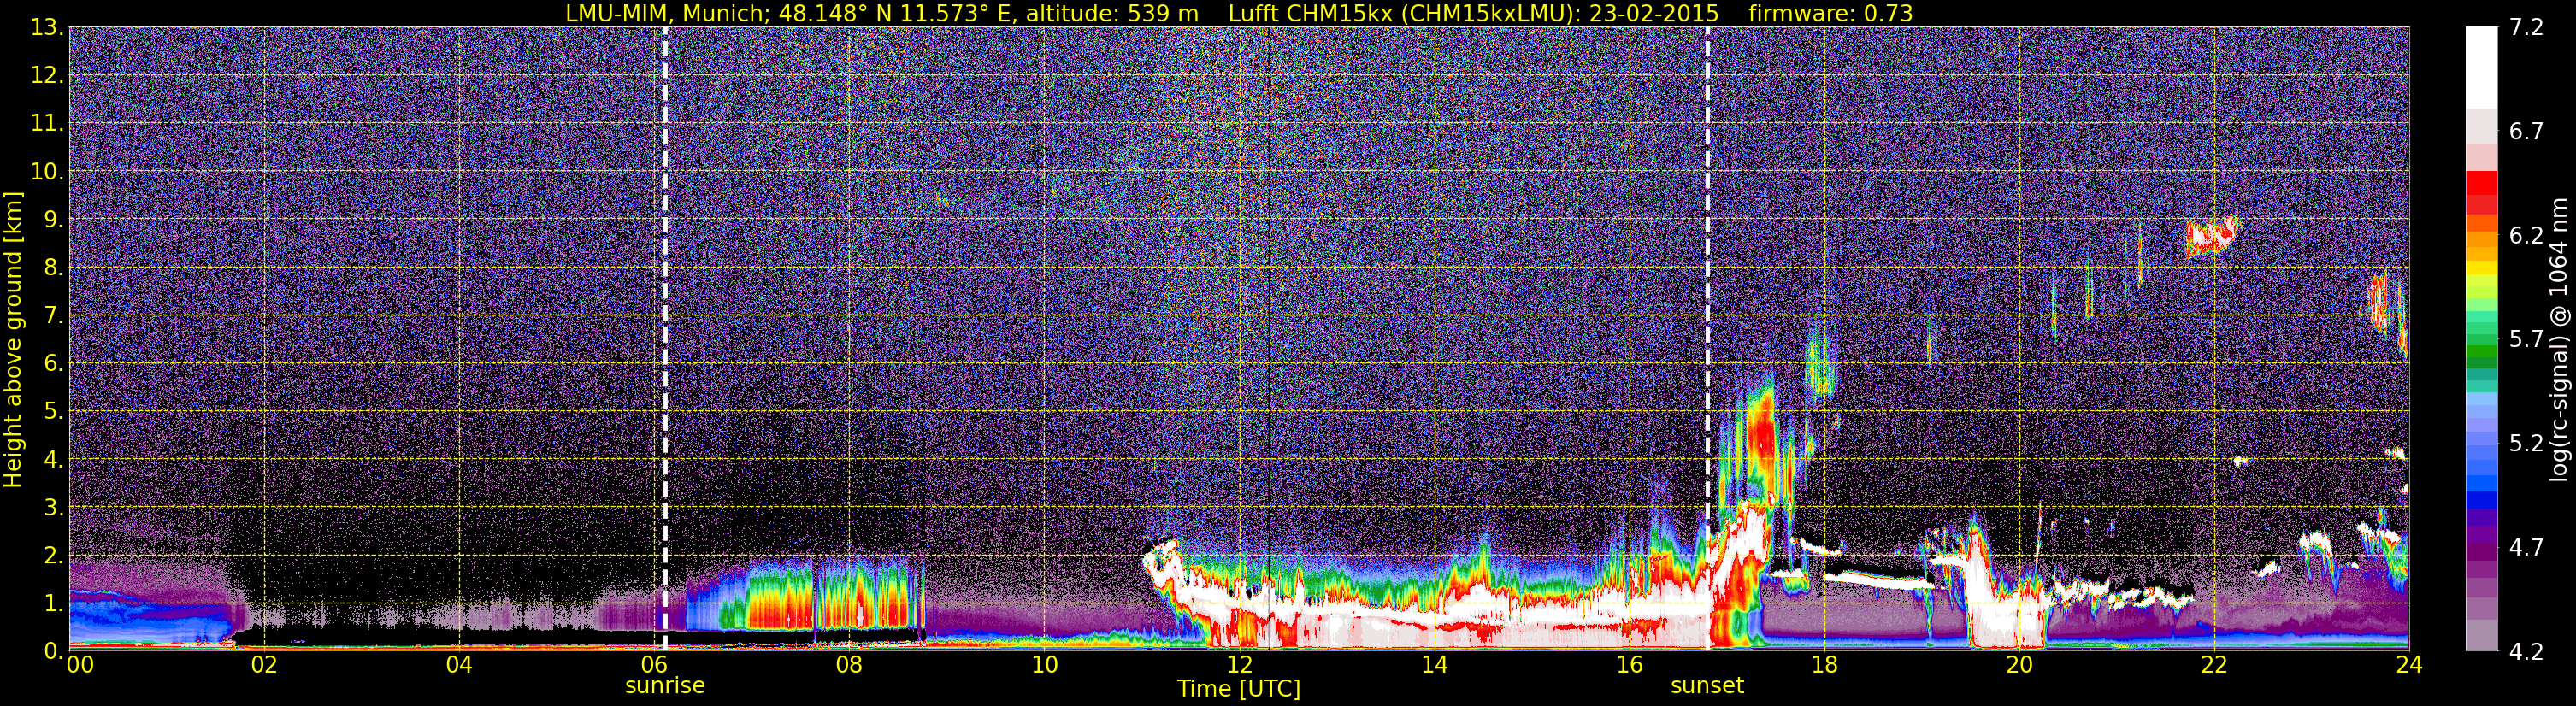Screen dimensions: 2576x706
Task: Click the 6.7 value on the colorbar
Action: pyautogui.click(x=2526, y=132)
